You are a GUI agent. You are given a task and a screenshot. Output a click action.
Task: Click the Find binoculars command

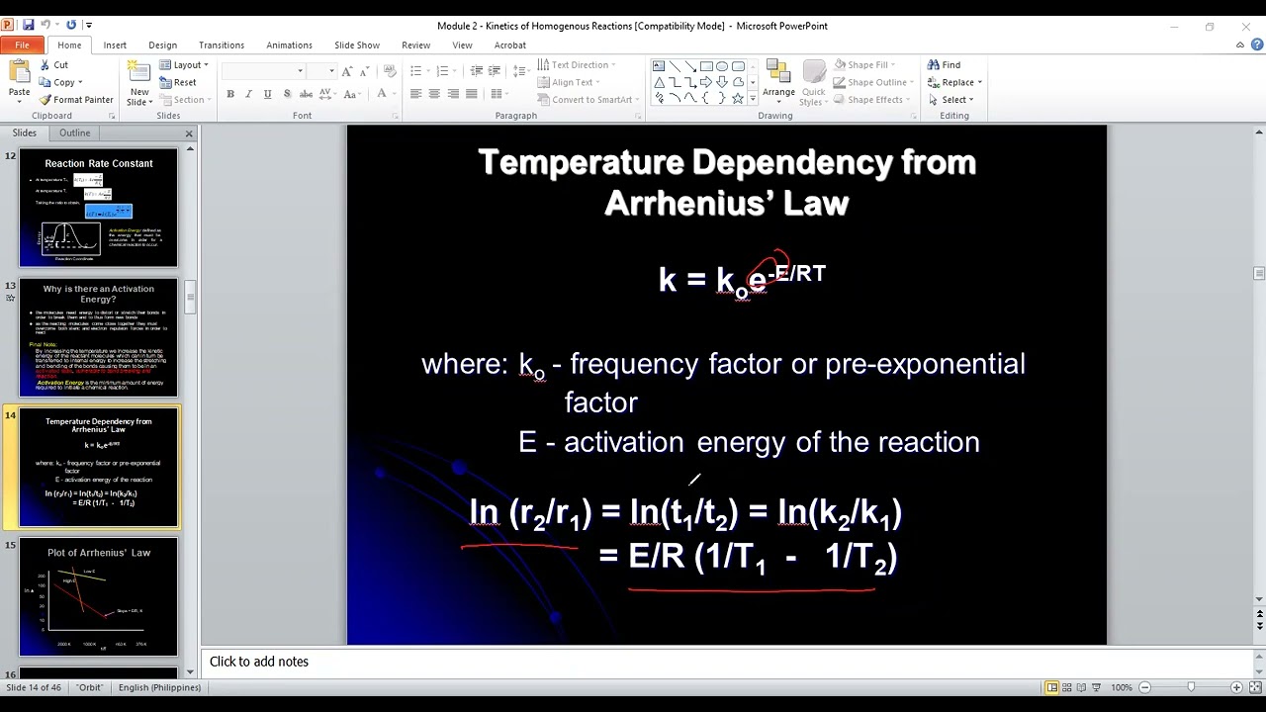point(945,64)
